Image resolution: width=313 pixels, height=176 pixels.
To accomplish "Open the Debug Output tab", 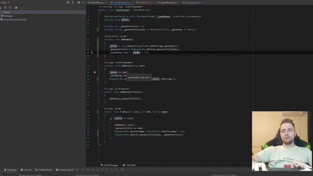I will 65,170.
